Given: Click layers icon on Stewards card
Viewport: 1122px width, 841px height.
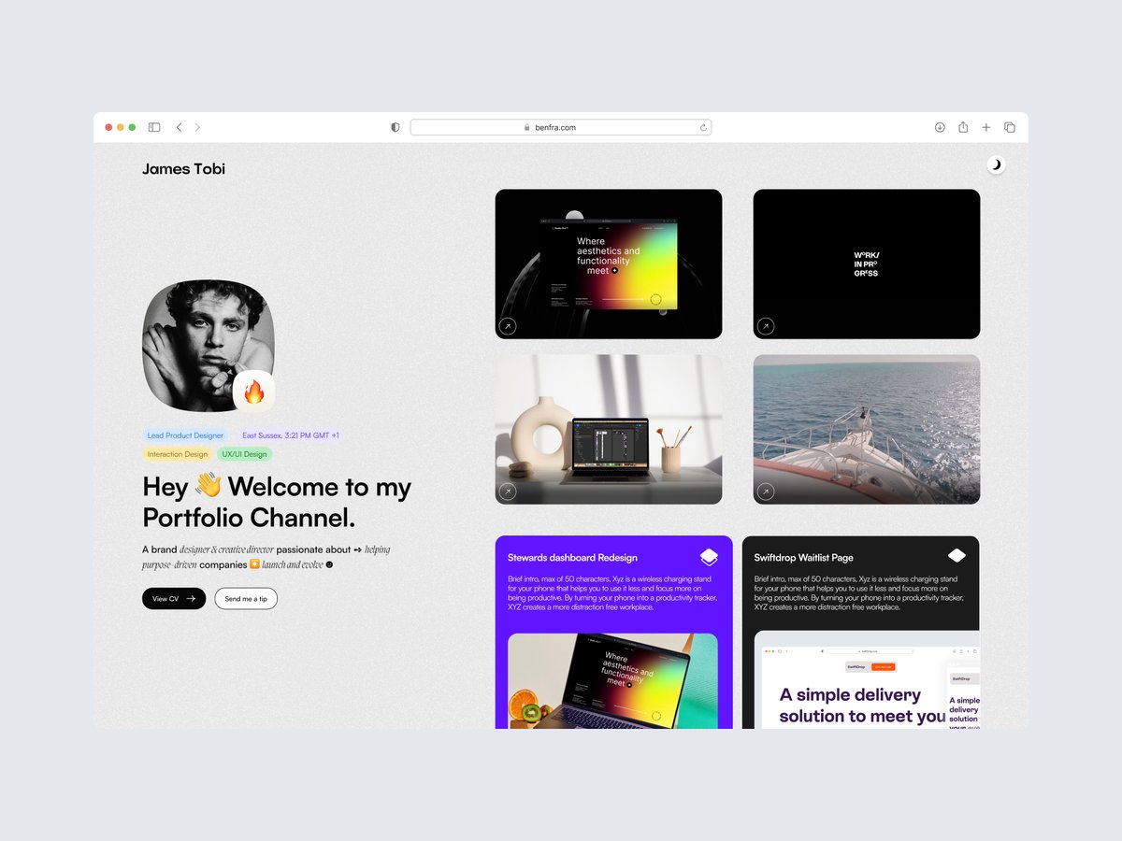Looking at the screenshot, I should coord(709,557).
